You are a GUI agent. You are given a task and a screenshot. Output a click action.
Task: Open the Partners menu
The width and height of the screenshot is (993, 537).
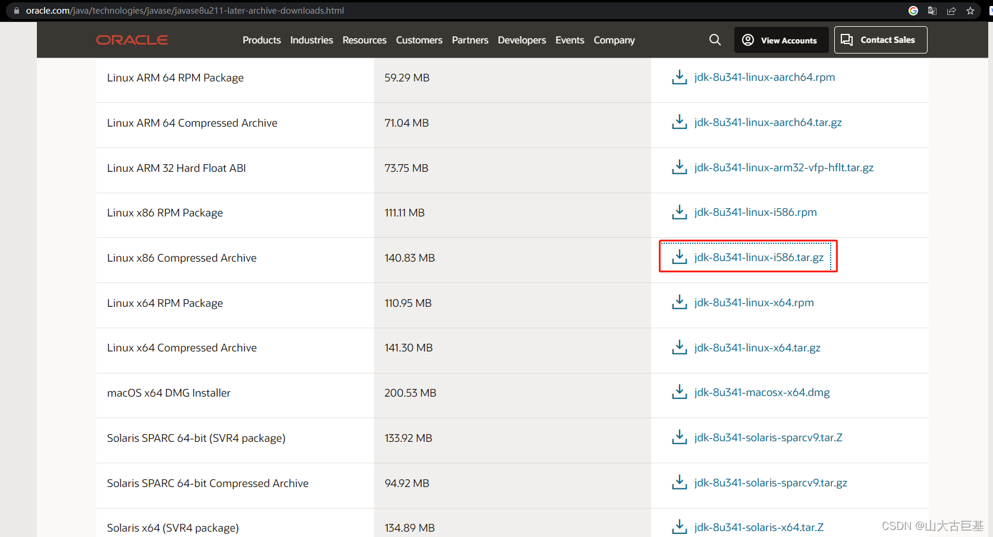(x=470, y=40)
